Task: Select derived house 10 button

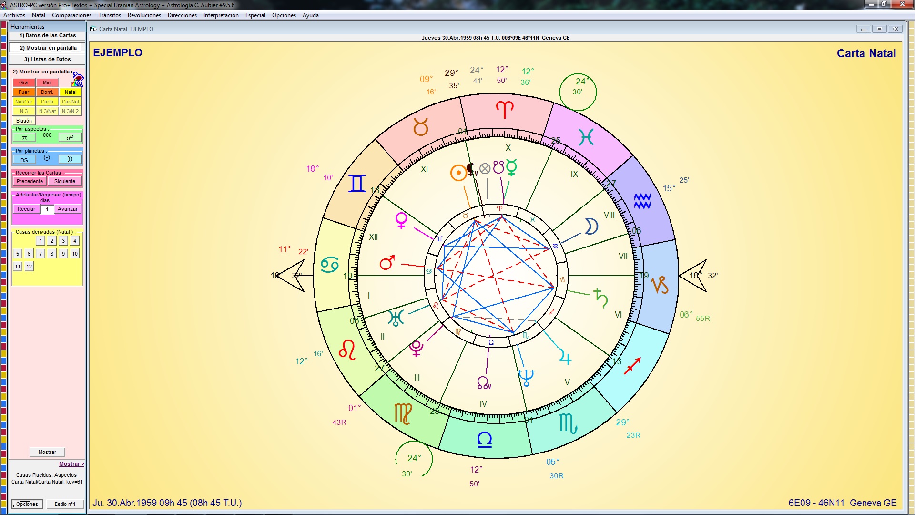Action: tap(75, 254)
